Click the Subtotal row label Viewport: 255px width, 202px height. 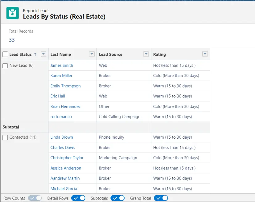click(11, 127)
